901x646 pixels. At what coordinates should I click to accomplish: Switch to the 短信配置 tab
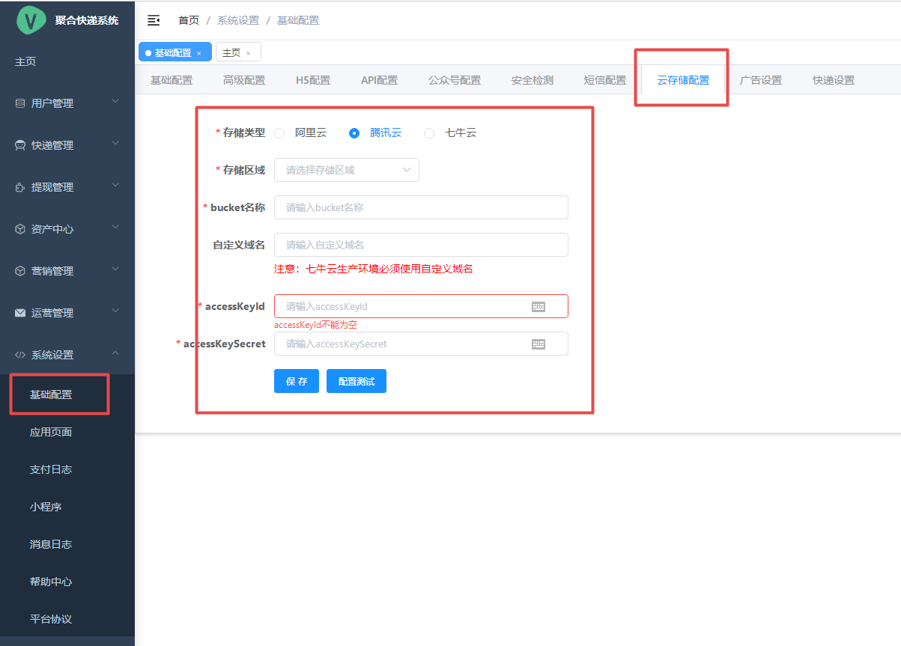coord(605,80)
